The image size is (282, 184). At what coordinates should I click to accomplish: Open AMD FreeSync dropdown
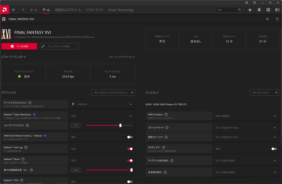coord(246,116)
